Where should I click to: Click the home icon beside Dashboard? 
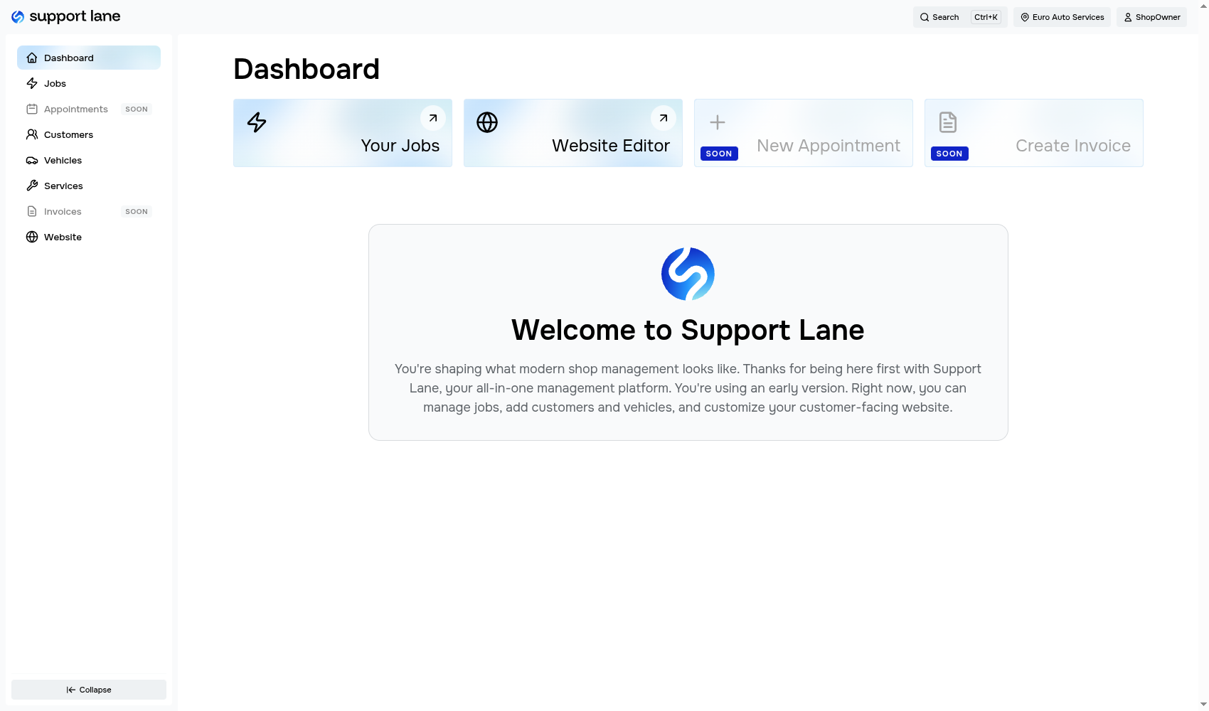[32, 58]
